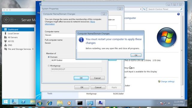Viewport: 192px width, 108px height.
Task: Expand the address bar dropdown arrow
Action: [x=141, y=9]
